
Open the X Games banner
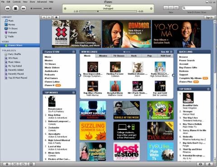(76, 34)
